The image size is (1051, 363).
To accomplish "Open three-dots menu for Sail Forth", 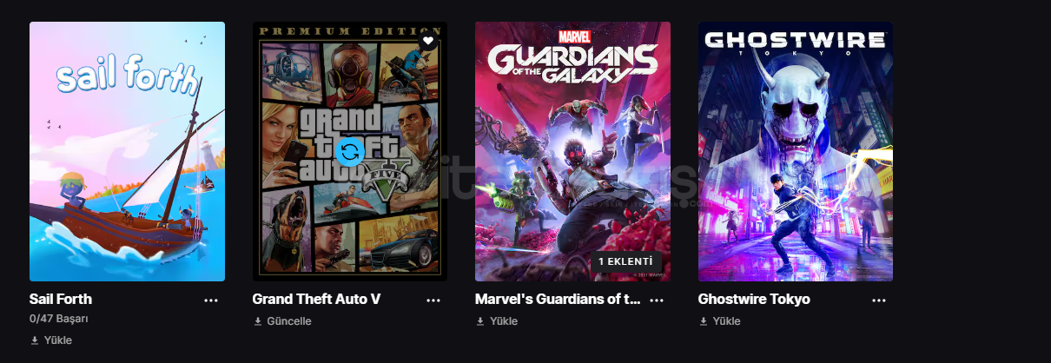I will click(211, 300).
